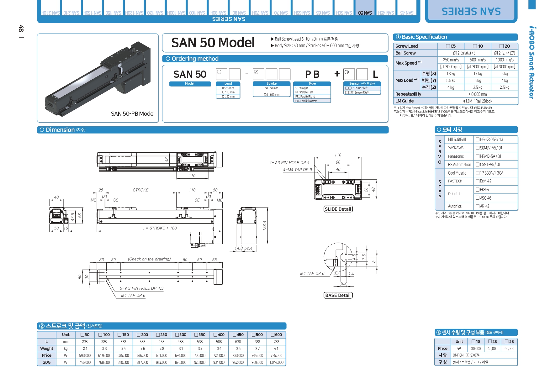
Task: Click the SLIDE Detail label
Action: 338,209
